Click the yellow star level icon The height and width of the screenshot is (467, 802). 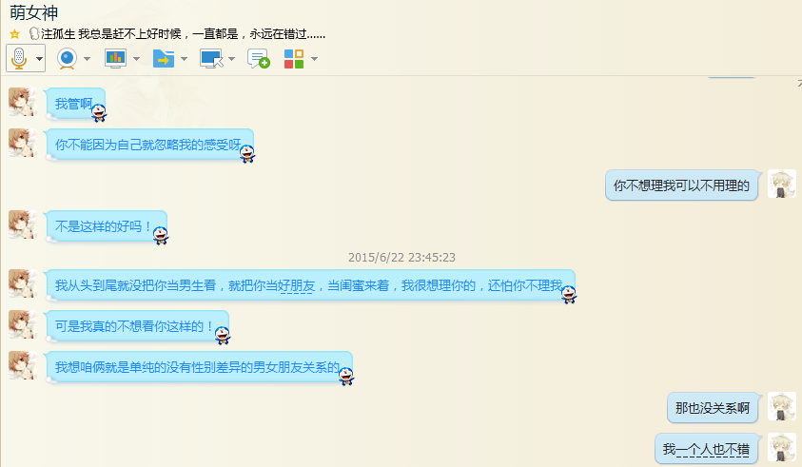click(15, 34)
